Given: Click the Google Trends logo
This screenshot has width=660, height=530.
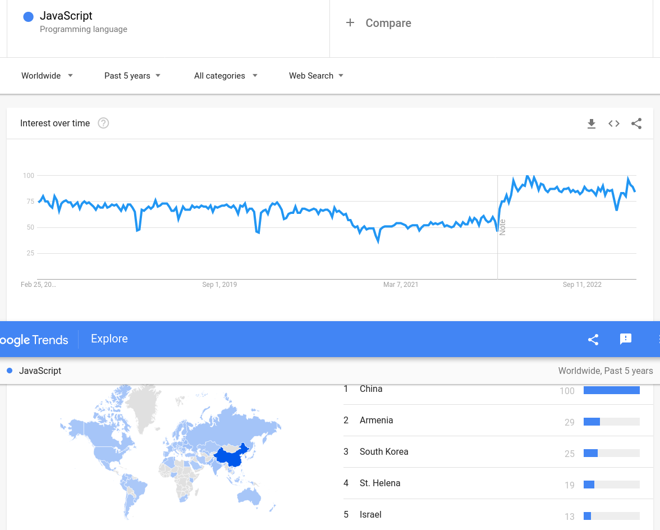Looking at the screenshot, I should coord(34,340).
